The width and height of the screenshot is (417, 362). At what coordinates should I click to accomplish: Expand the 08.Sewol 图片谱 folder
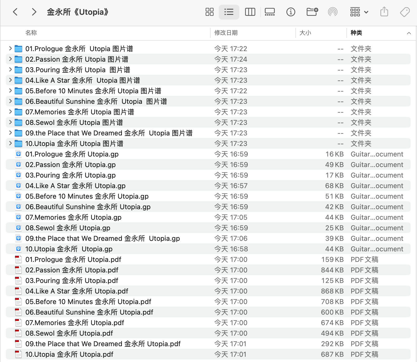(10, 122)
